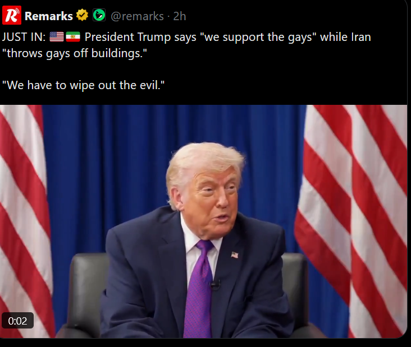The height and width of the screenshot is (347, 411).
Task: Click the clip-on microphone on tie
Action: (x=216, y=284)
